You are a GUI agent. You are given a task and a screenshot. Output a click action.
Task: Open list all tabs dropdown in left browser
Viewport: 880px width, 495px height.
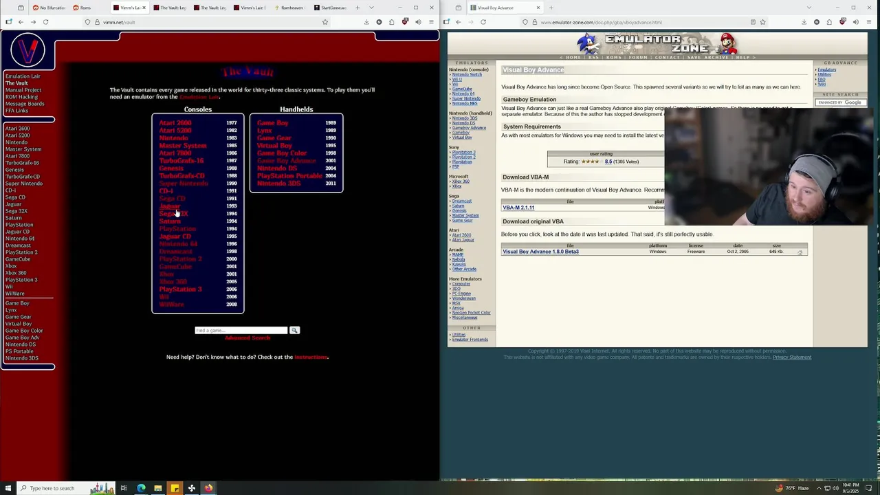371,8
